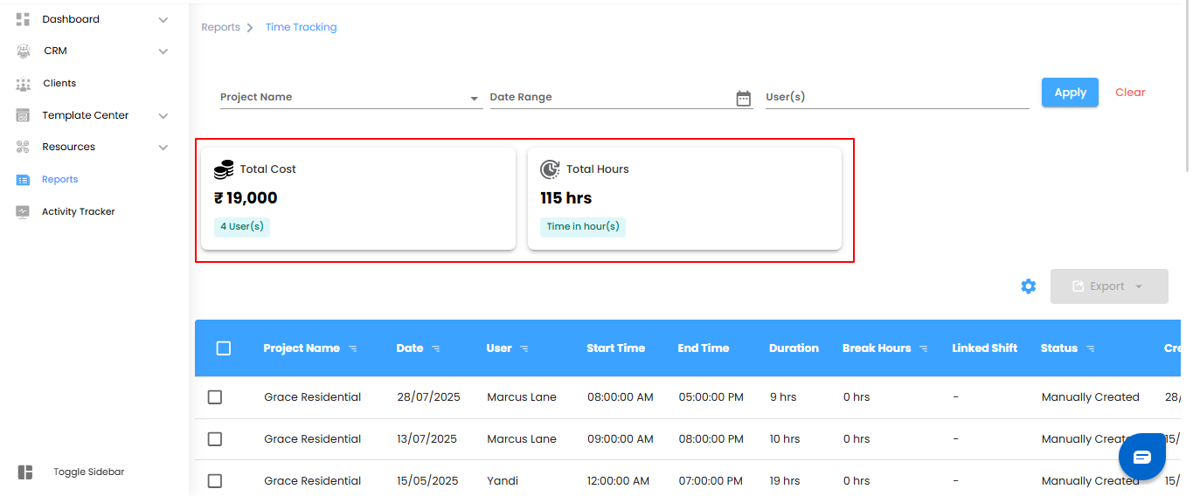
Task: Filter by Date column icon
Action: pos(436,348)
